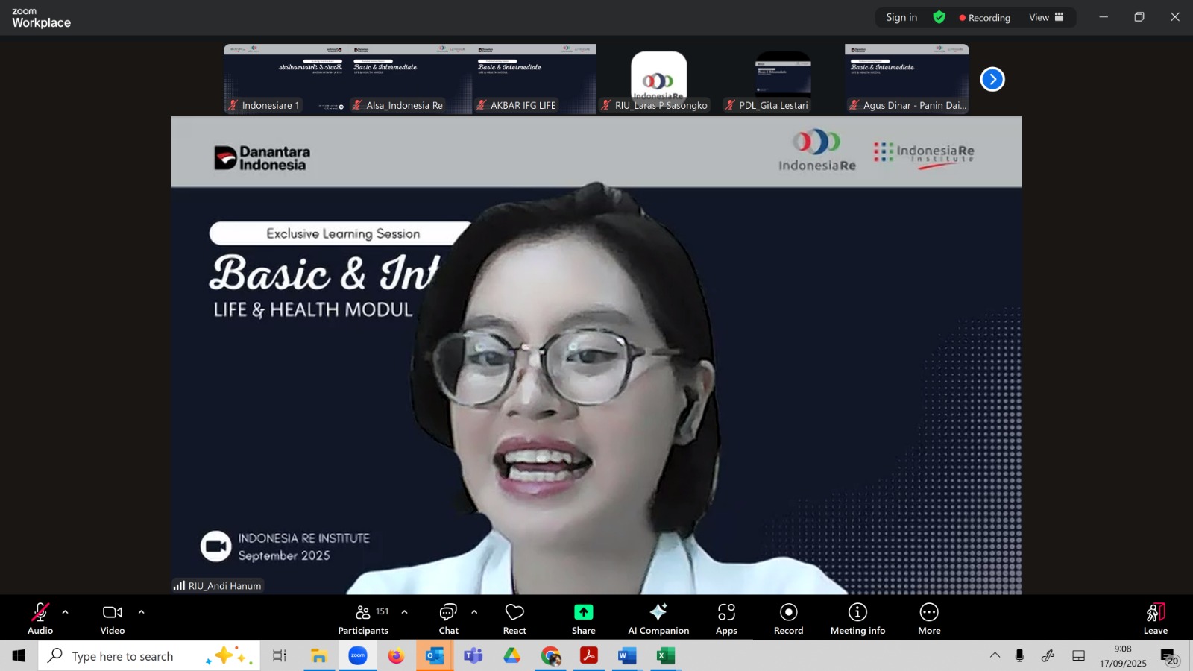Toggle the Record button
Image resolution: width=1193 pixels, height=671 pixels.
(788, 618)
